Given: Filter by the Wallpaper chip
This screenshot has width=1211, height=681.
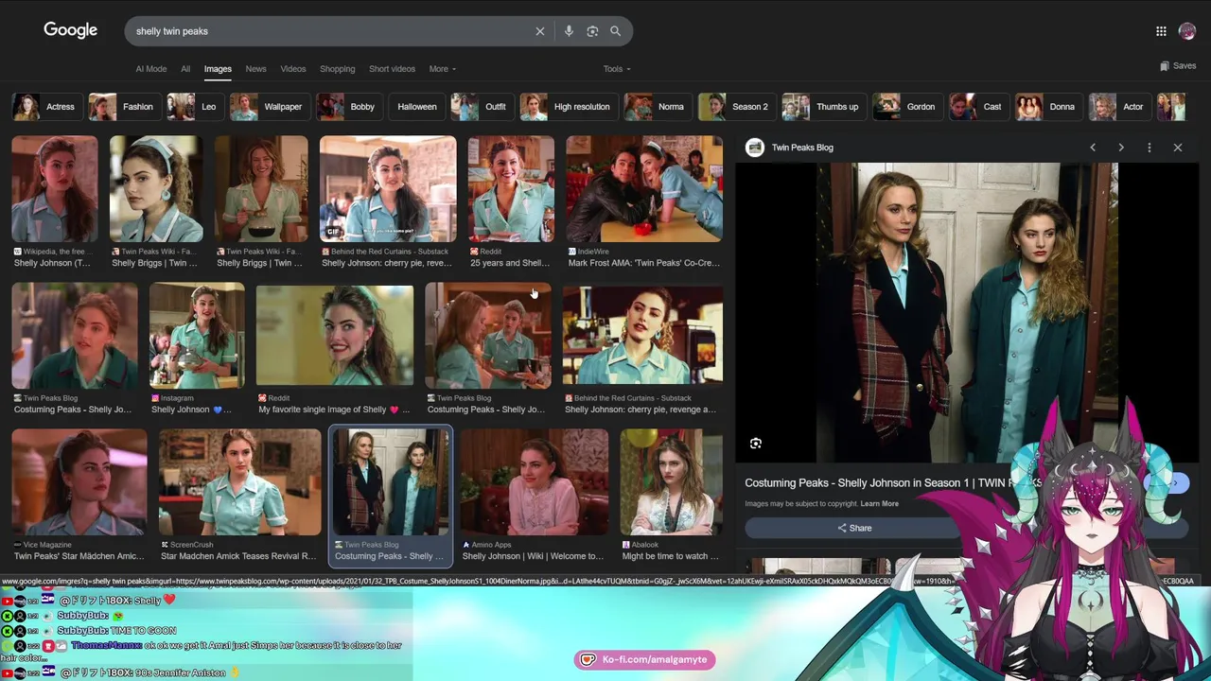Looking at the screenshot, I should click(x=269, y=107).
